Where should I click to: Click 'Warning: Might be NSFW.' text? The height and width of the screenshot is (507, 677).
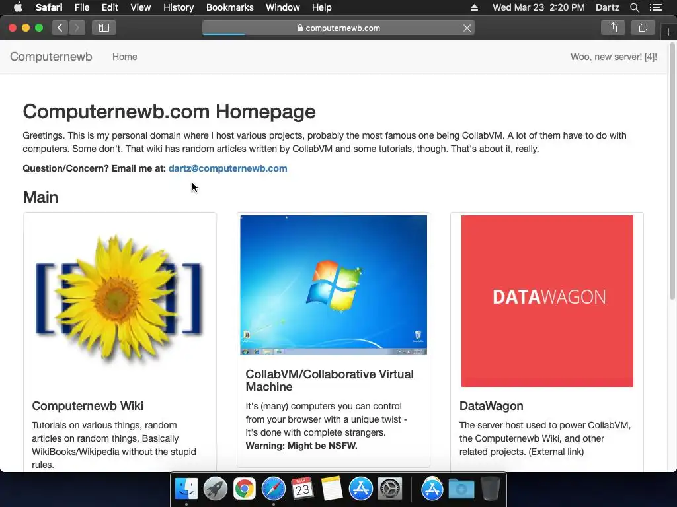click(301, 446)
